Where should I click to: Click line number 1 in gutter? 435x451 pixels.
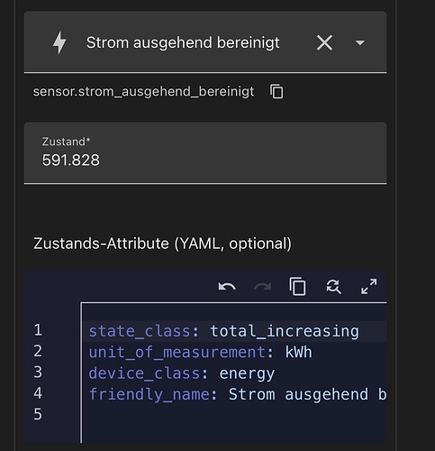pos(38,330)
